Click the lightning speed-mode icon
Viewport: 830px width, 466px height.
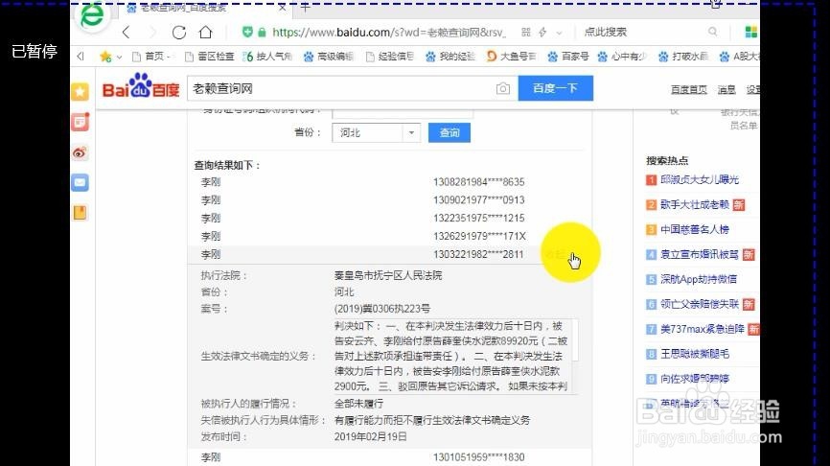coord(542,33)
